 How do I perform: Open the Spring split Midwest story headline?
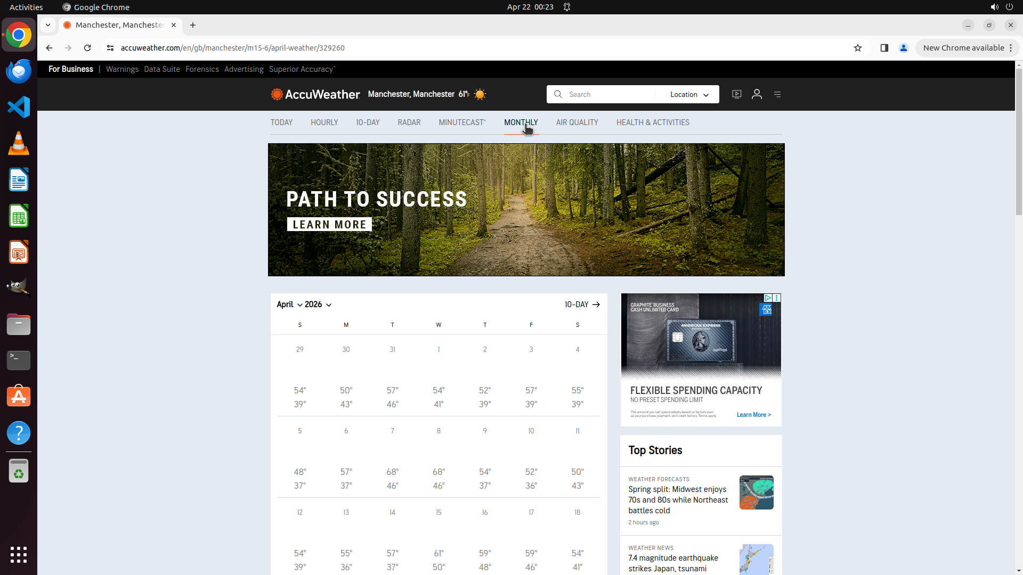pyautogui.click(x=678, y=499)
